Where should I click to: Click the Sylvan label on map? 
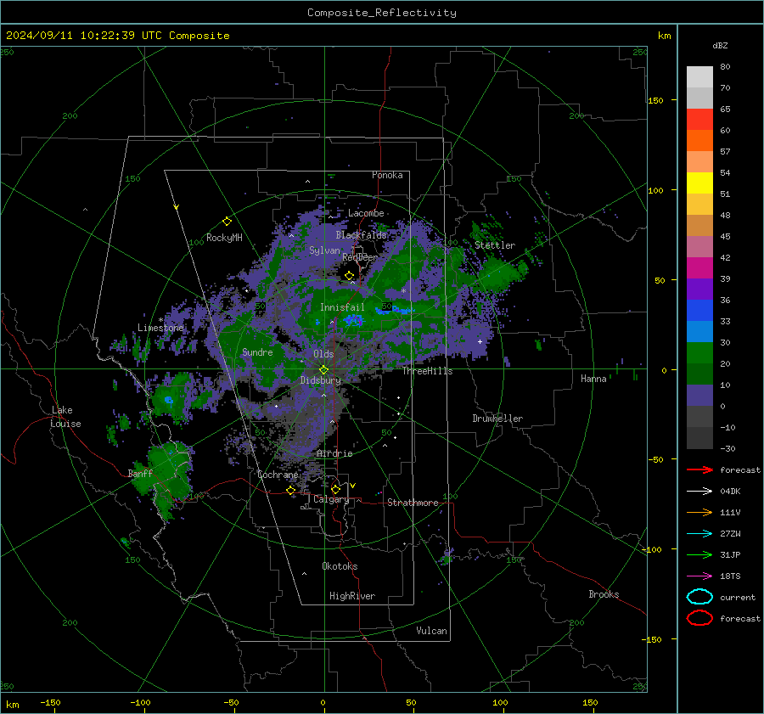pos(324,250)
